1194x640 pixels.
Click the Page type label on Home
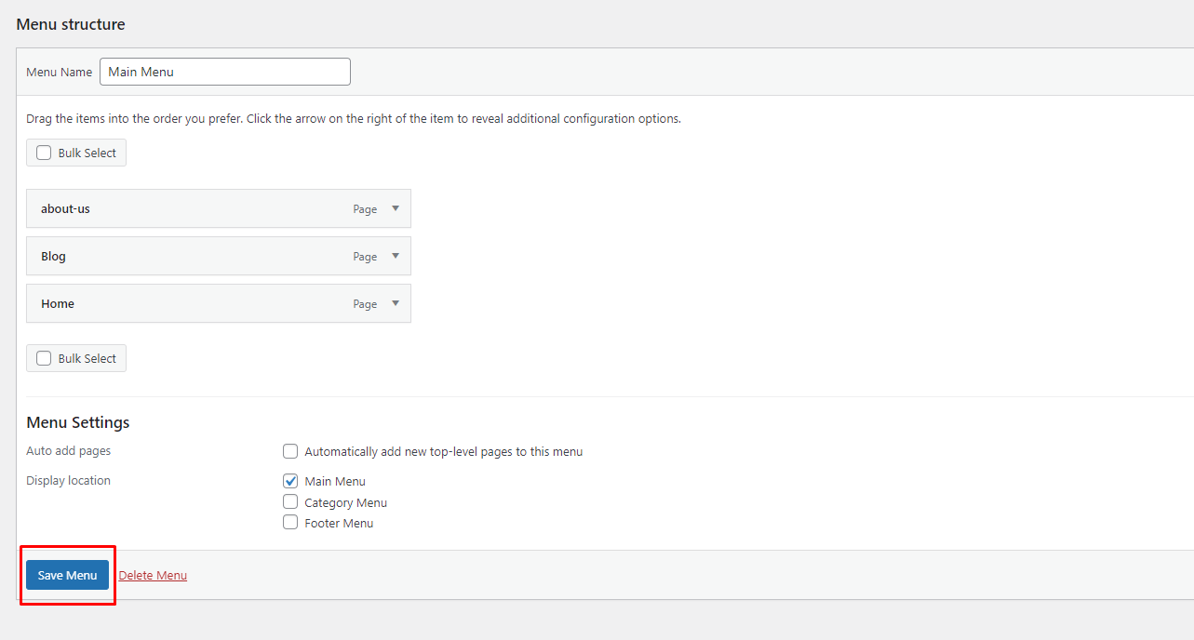(365, 304)
